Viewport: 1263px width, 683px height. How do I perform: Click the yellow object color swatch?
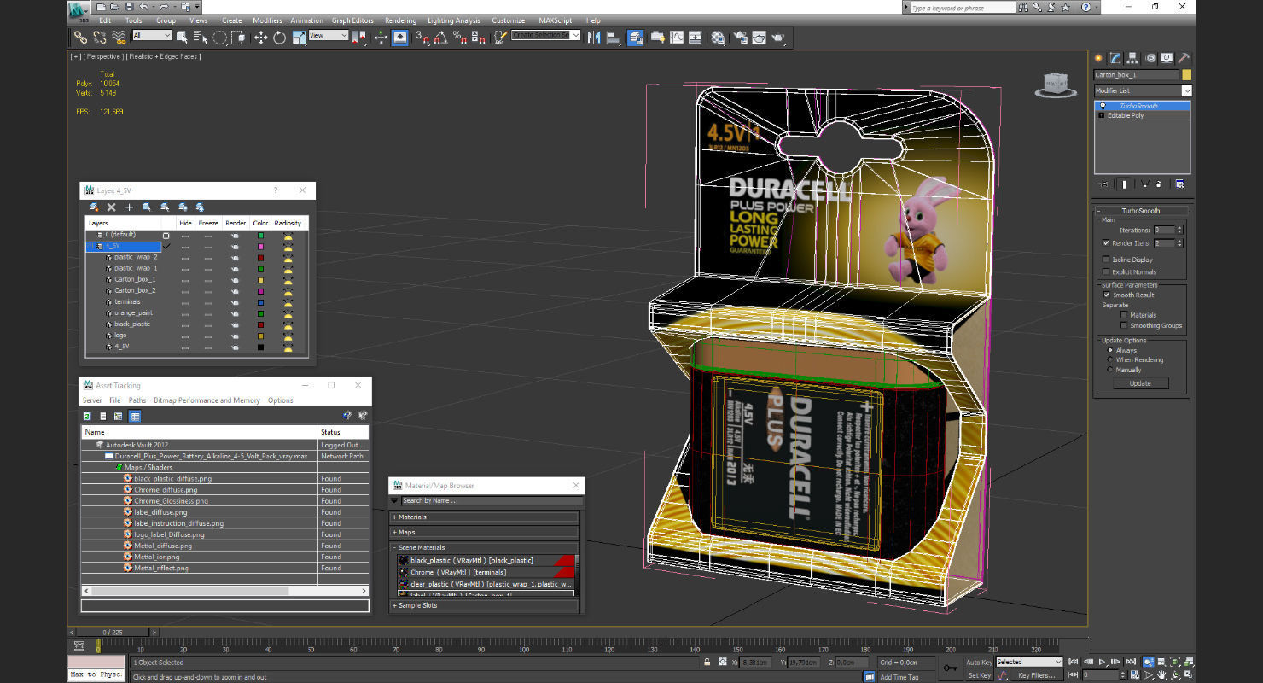click(x=1186, y=75)
